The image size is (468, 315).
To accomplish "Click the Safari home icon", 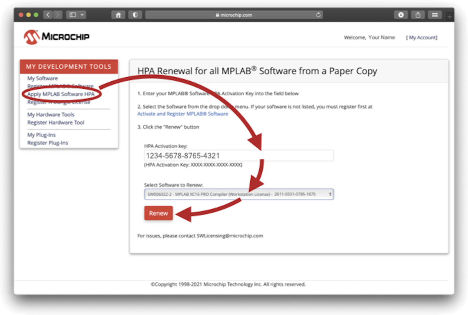I will pos(118,15).
